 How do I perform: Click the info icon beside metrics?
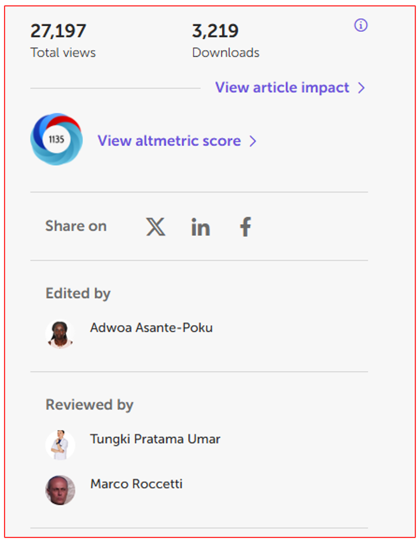pyautogui.click(x=361, y=25)
